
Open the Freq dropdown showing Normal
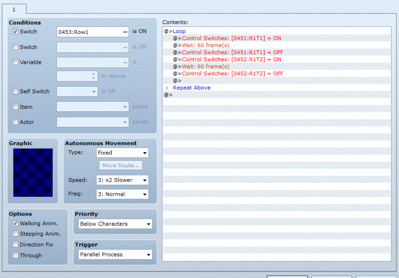click(x=122, y=194)
